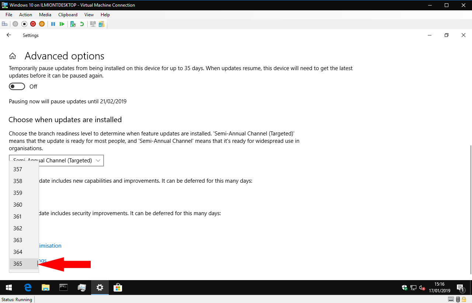472x303 pixels.
Task: Revert the VM to its last checkpoint
Action: tap(81, 24)
